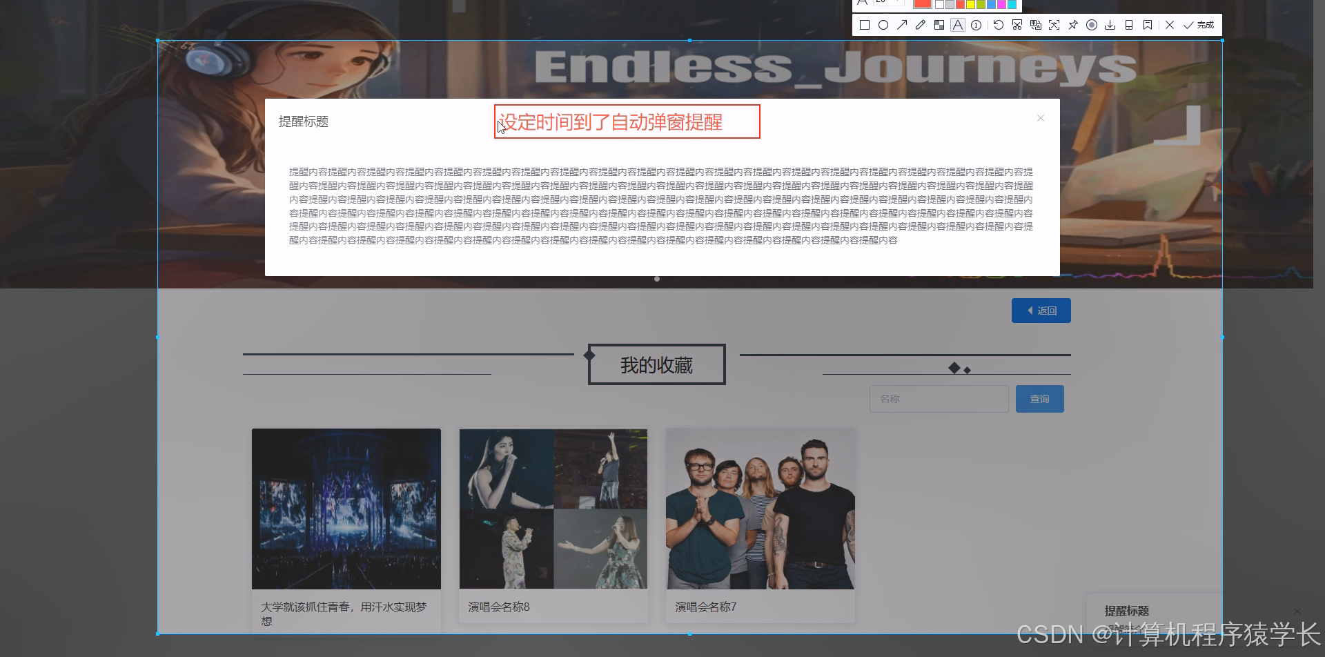Select the yellow color swatch
This screenshot has width=1325, height=657.
coord(969,5)
